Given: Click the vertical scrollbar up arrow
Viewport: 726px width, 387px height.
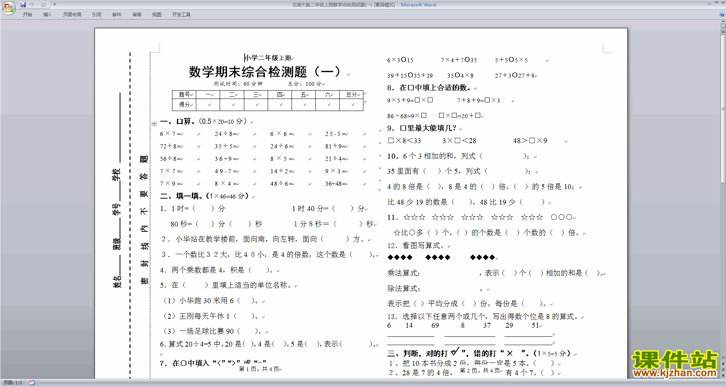Looking at the screenshot, I should click(723, 32).
